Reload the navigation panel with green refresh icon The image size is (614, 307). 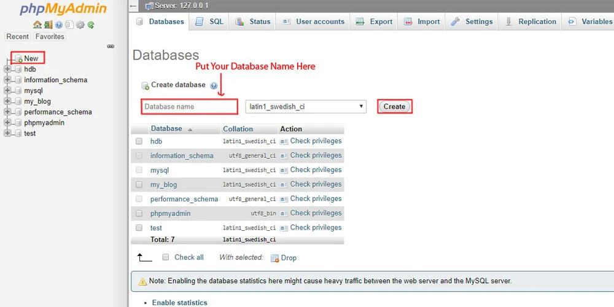click(x=91, y=25)
